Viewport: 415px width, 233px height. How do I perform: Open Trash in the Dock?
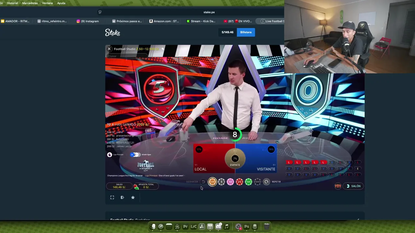[x=267, y=227]
